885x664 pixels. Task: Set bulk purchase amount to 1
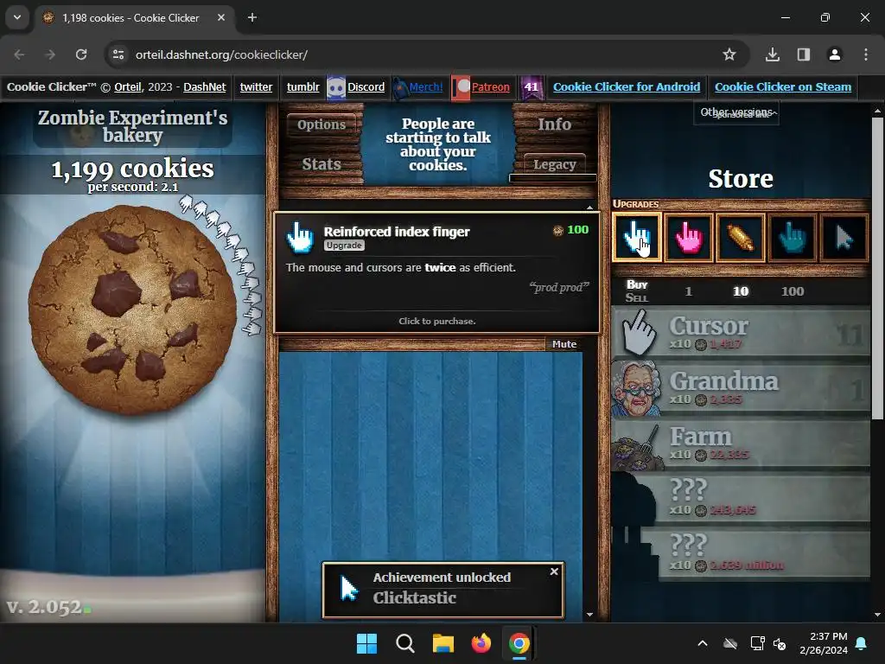tap(688, 291)
